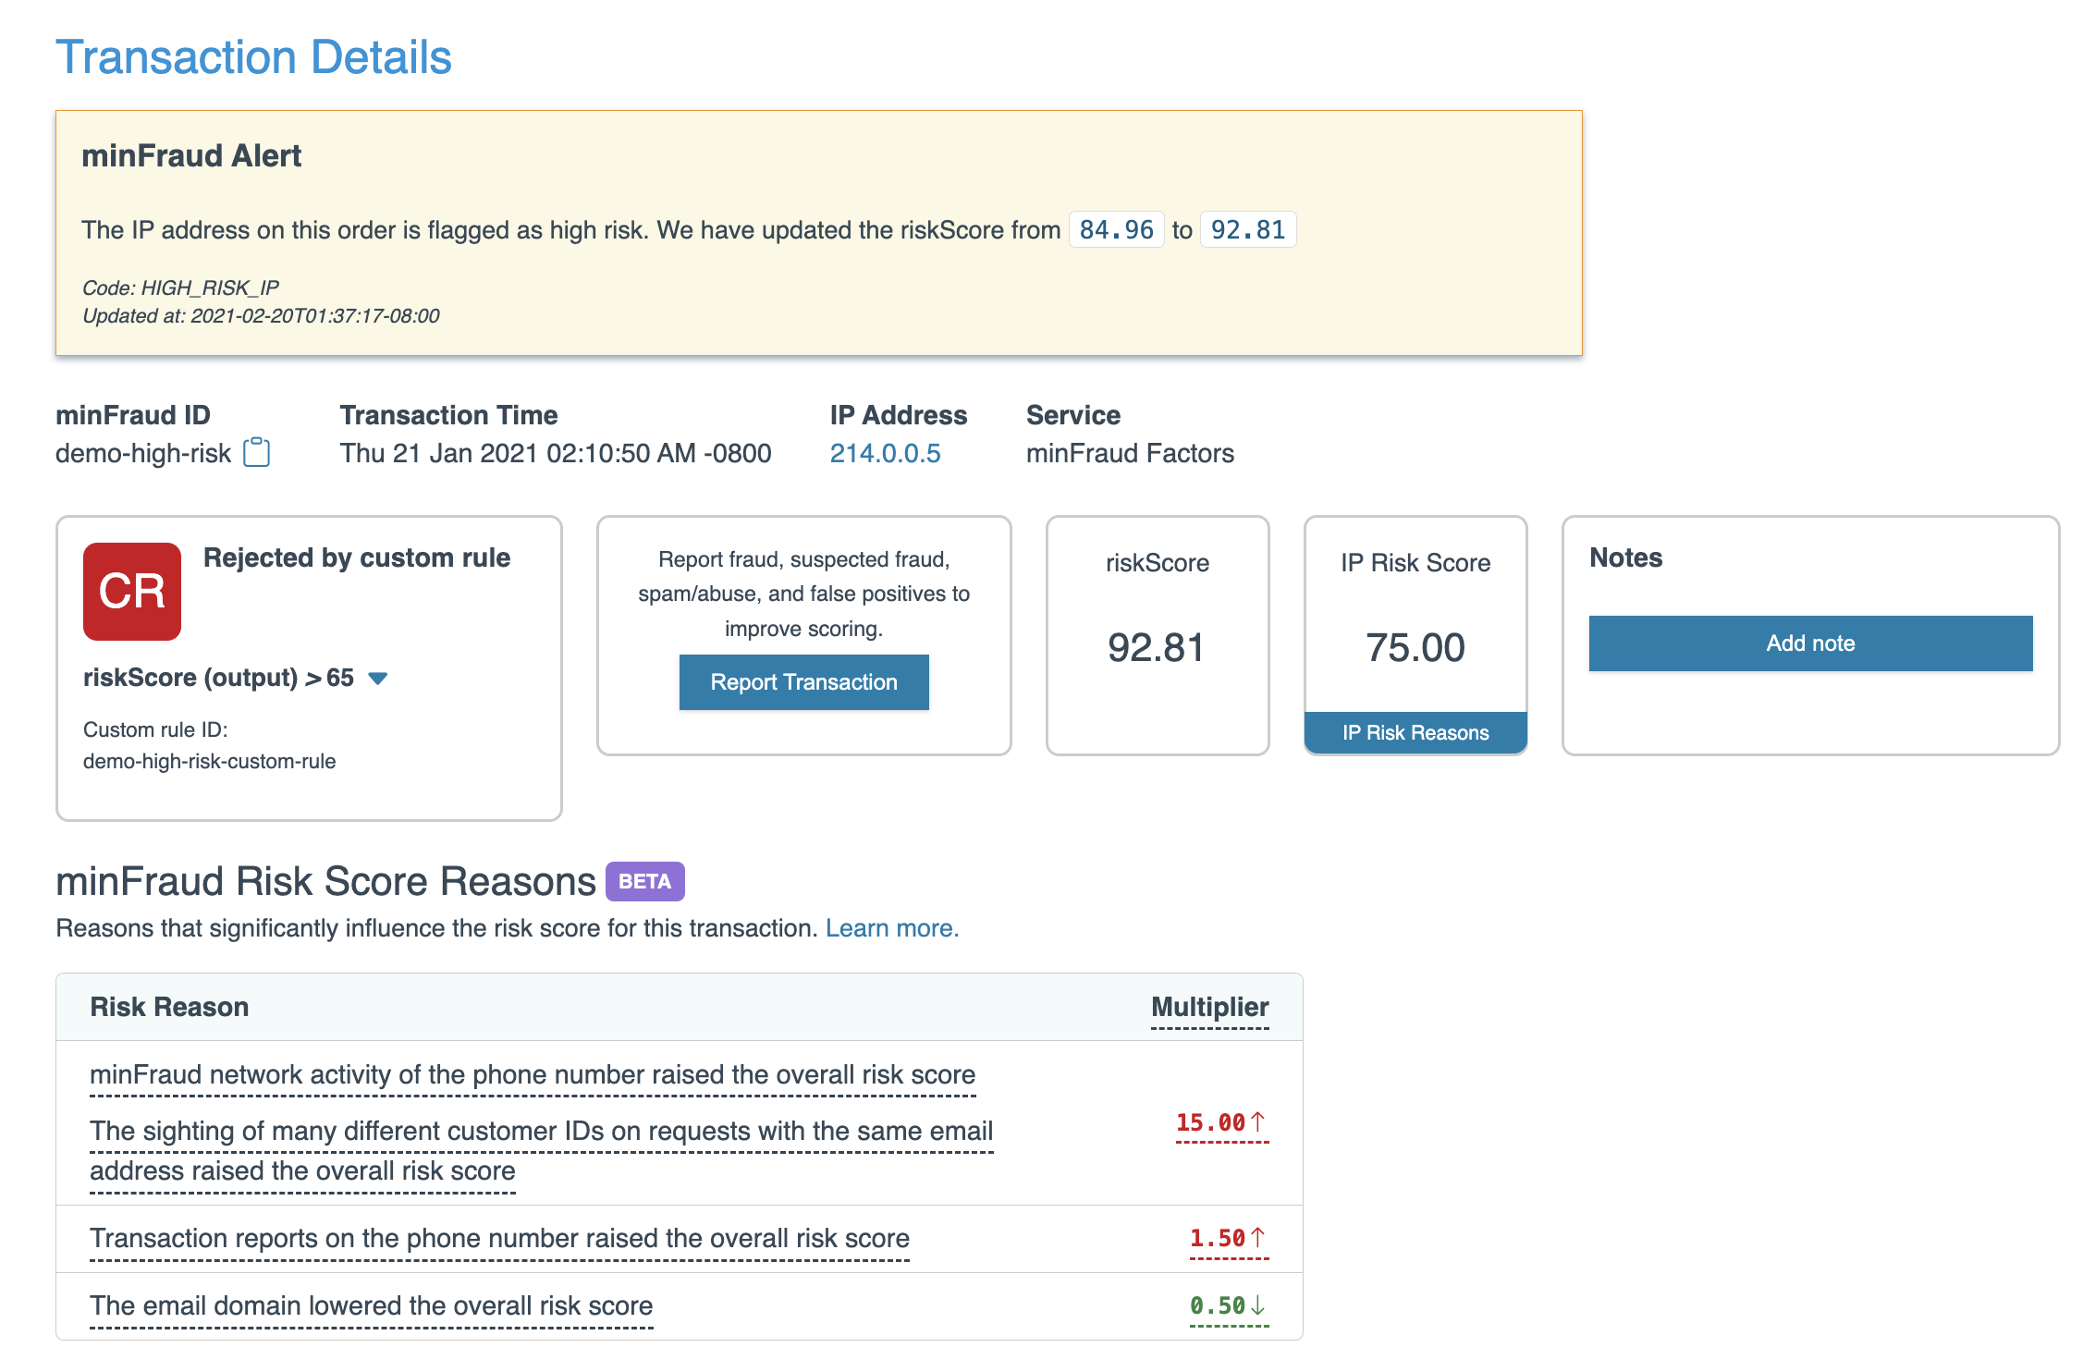Click the phone number network activity reason
2095x1372 pixels.
coord(533,1074)
